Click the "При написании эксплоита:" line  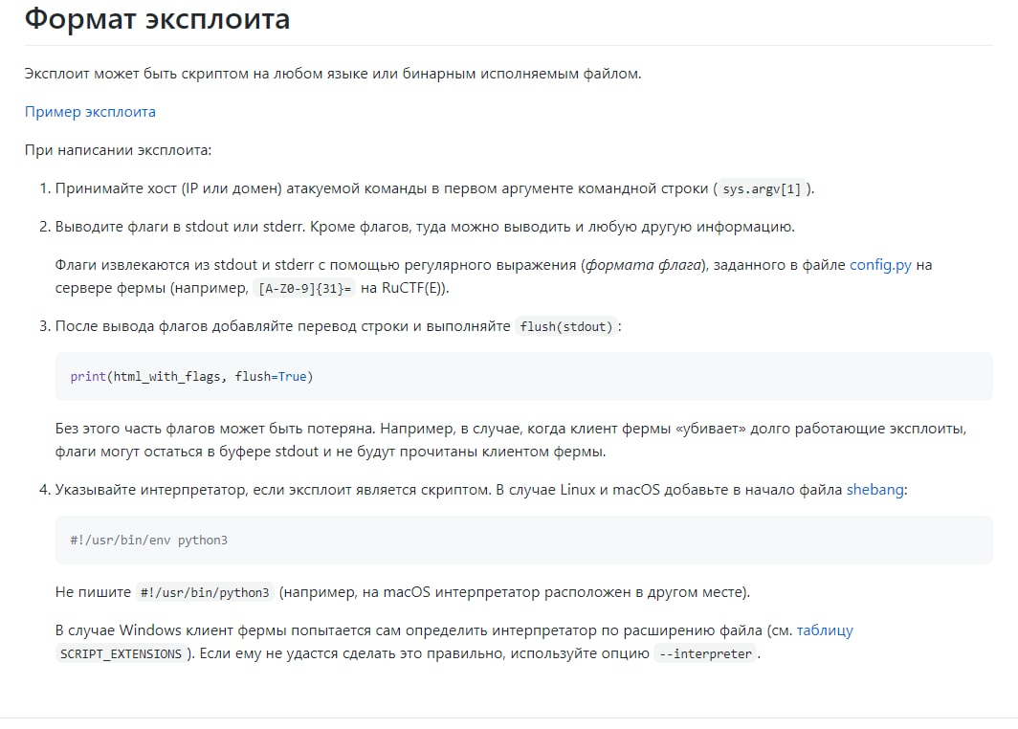(x=118, y=150)
